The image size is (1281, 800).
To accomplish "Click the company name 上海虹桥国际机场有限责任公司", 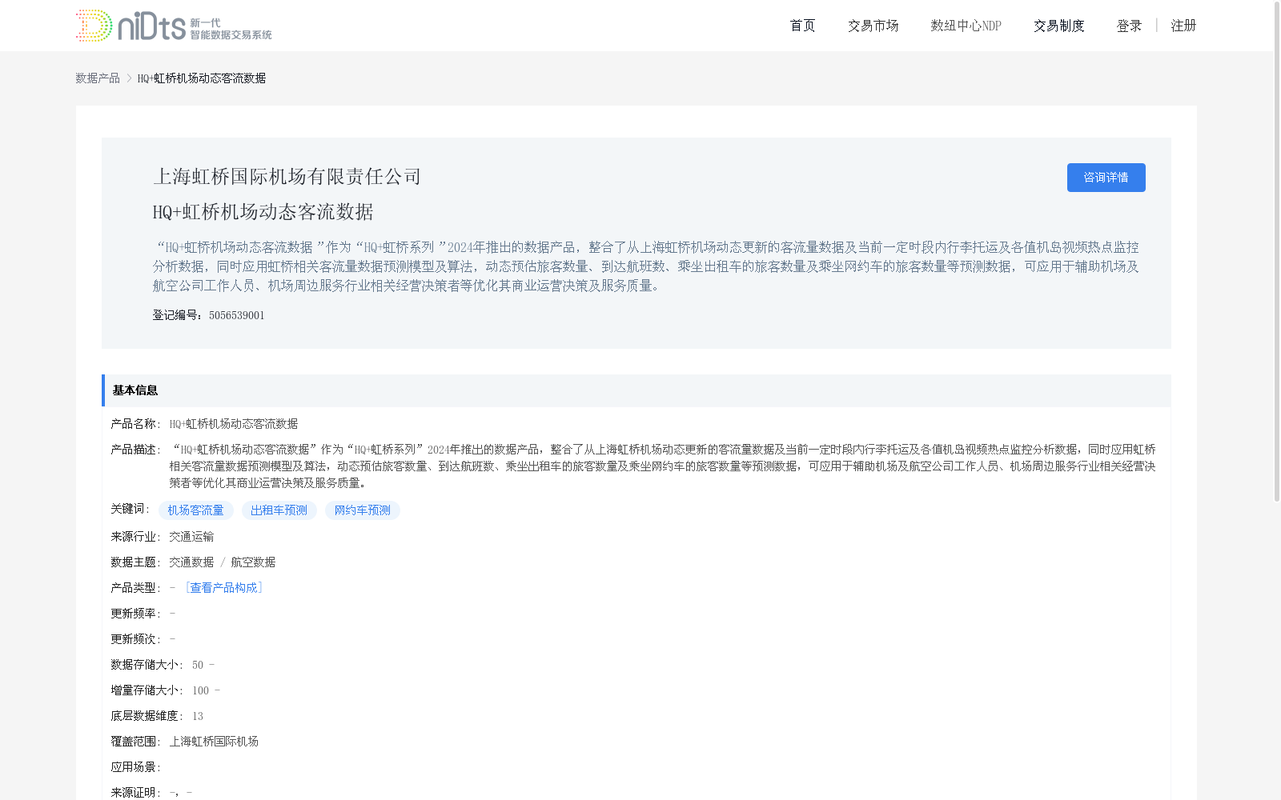I will pos(287,176).
